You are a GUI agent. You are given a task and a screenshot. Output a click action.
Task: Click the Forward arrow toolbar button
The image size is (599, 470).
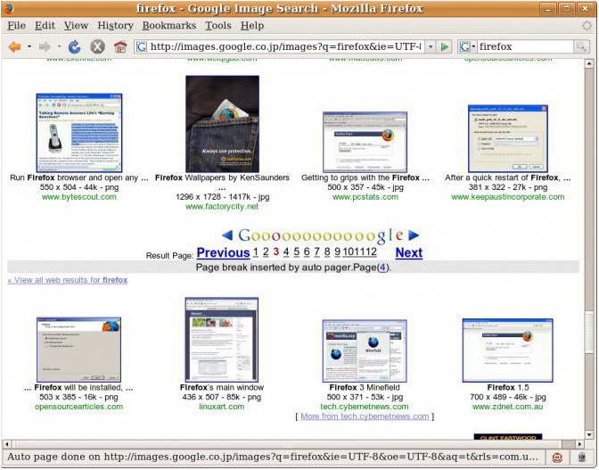tap(45, 47)
